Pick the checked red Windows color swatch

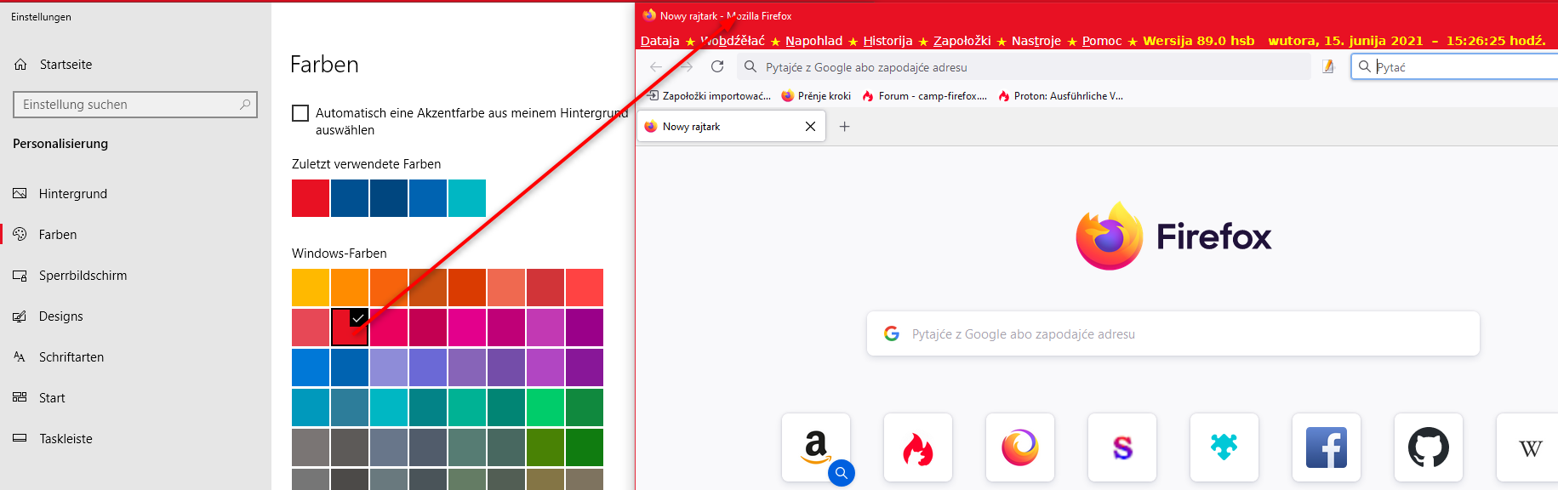(x=350, y=328)
